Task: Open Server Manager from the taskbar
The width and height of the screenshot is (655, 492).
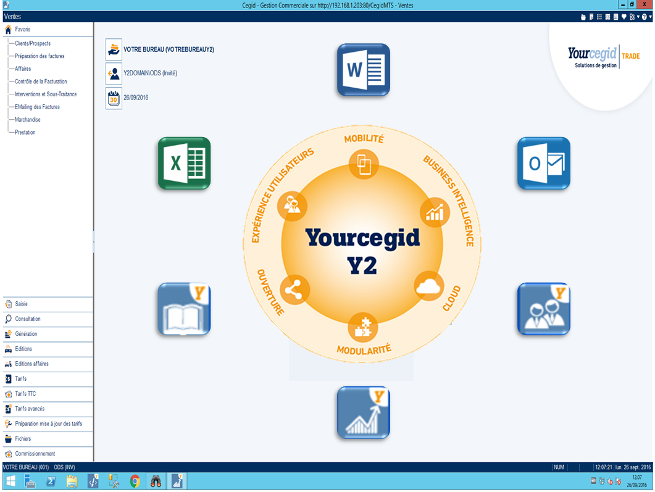Action: (x=30, y=482)
